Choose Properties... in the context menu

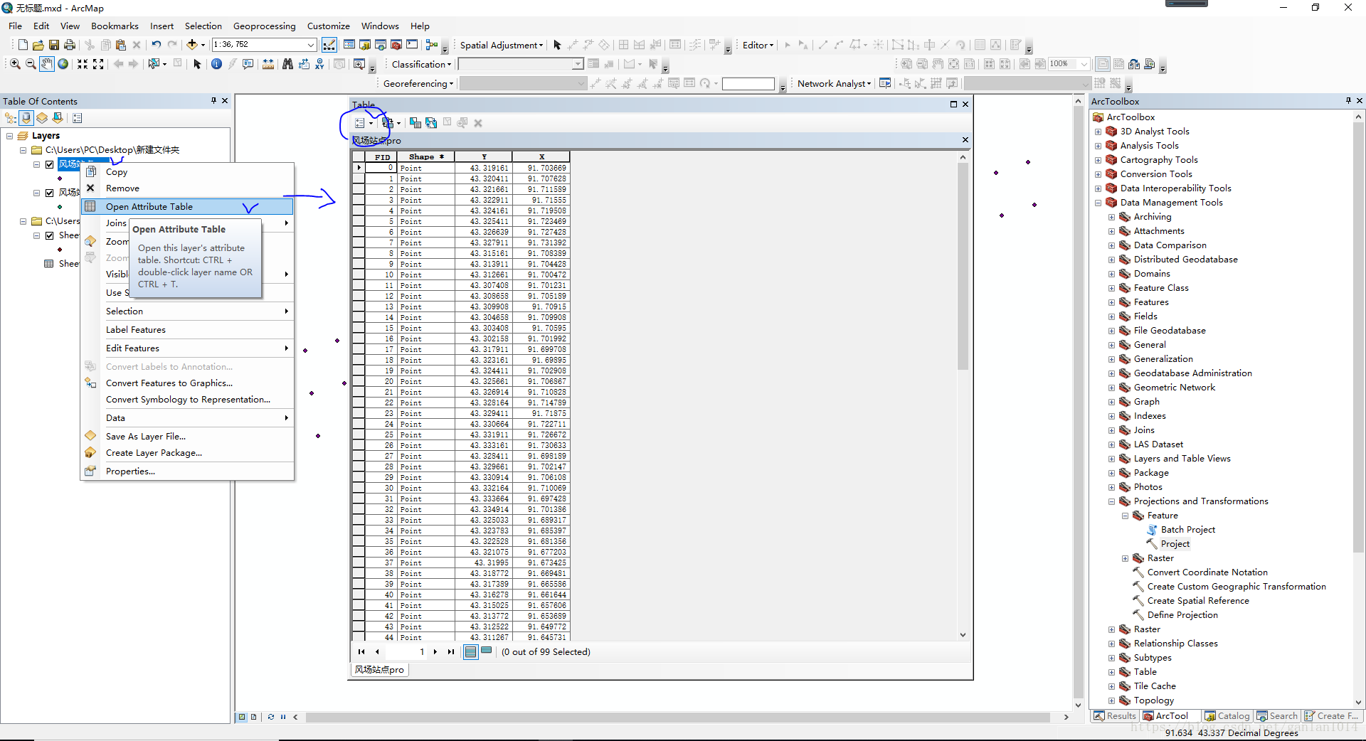pyautogui.click(x=187, y=471)
